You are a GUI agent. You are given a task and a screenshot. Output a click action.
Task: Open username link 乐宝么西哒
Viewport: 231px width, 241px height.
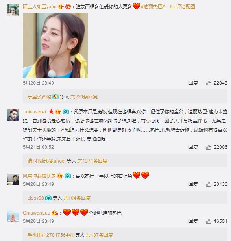[x=39, y=97]
